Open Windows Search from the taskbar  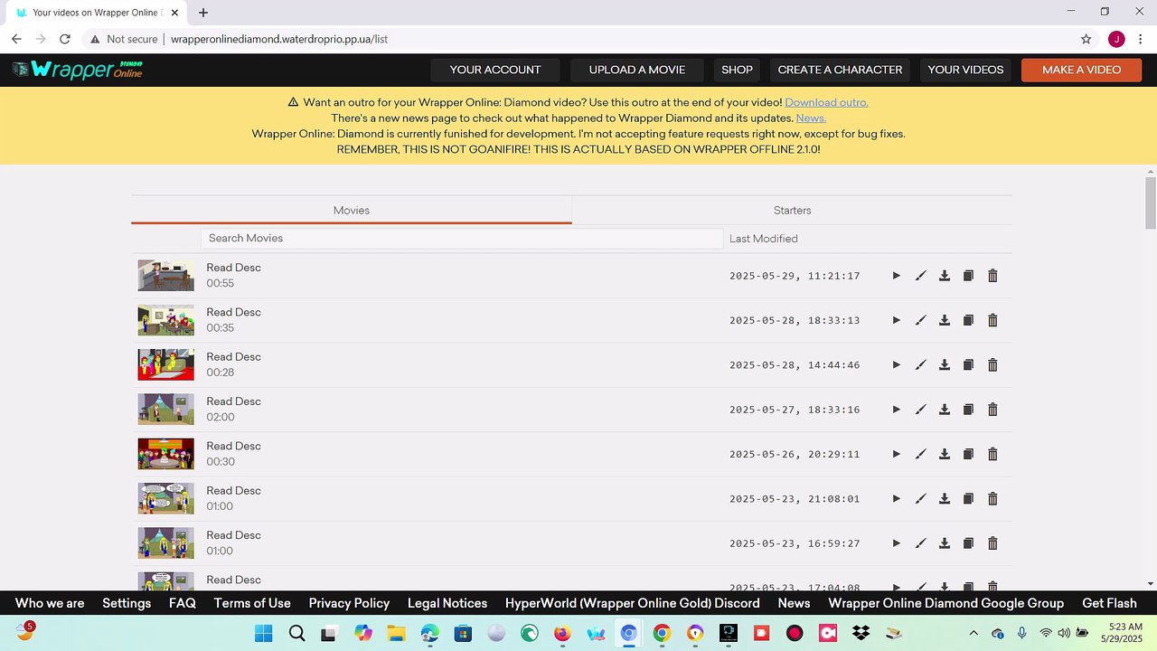pos(296,634)
